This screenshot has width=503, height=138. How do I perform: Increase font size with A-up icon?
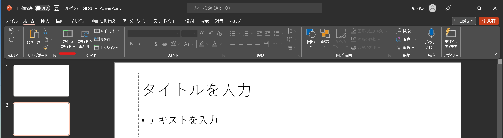coord(202,33)
